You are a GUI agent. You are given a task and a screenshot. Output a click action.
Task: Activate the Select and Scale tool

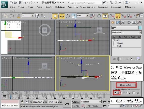pos(74,16)
